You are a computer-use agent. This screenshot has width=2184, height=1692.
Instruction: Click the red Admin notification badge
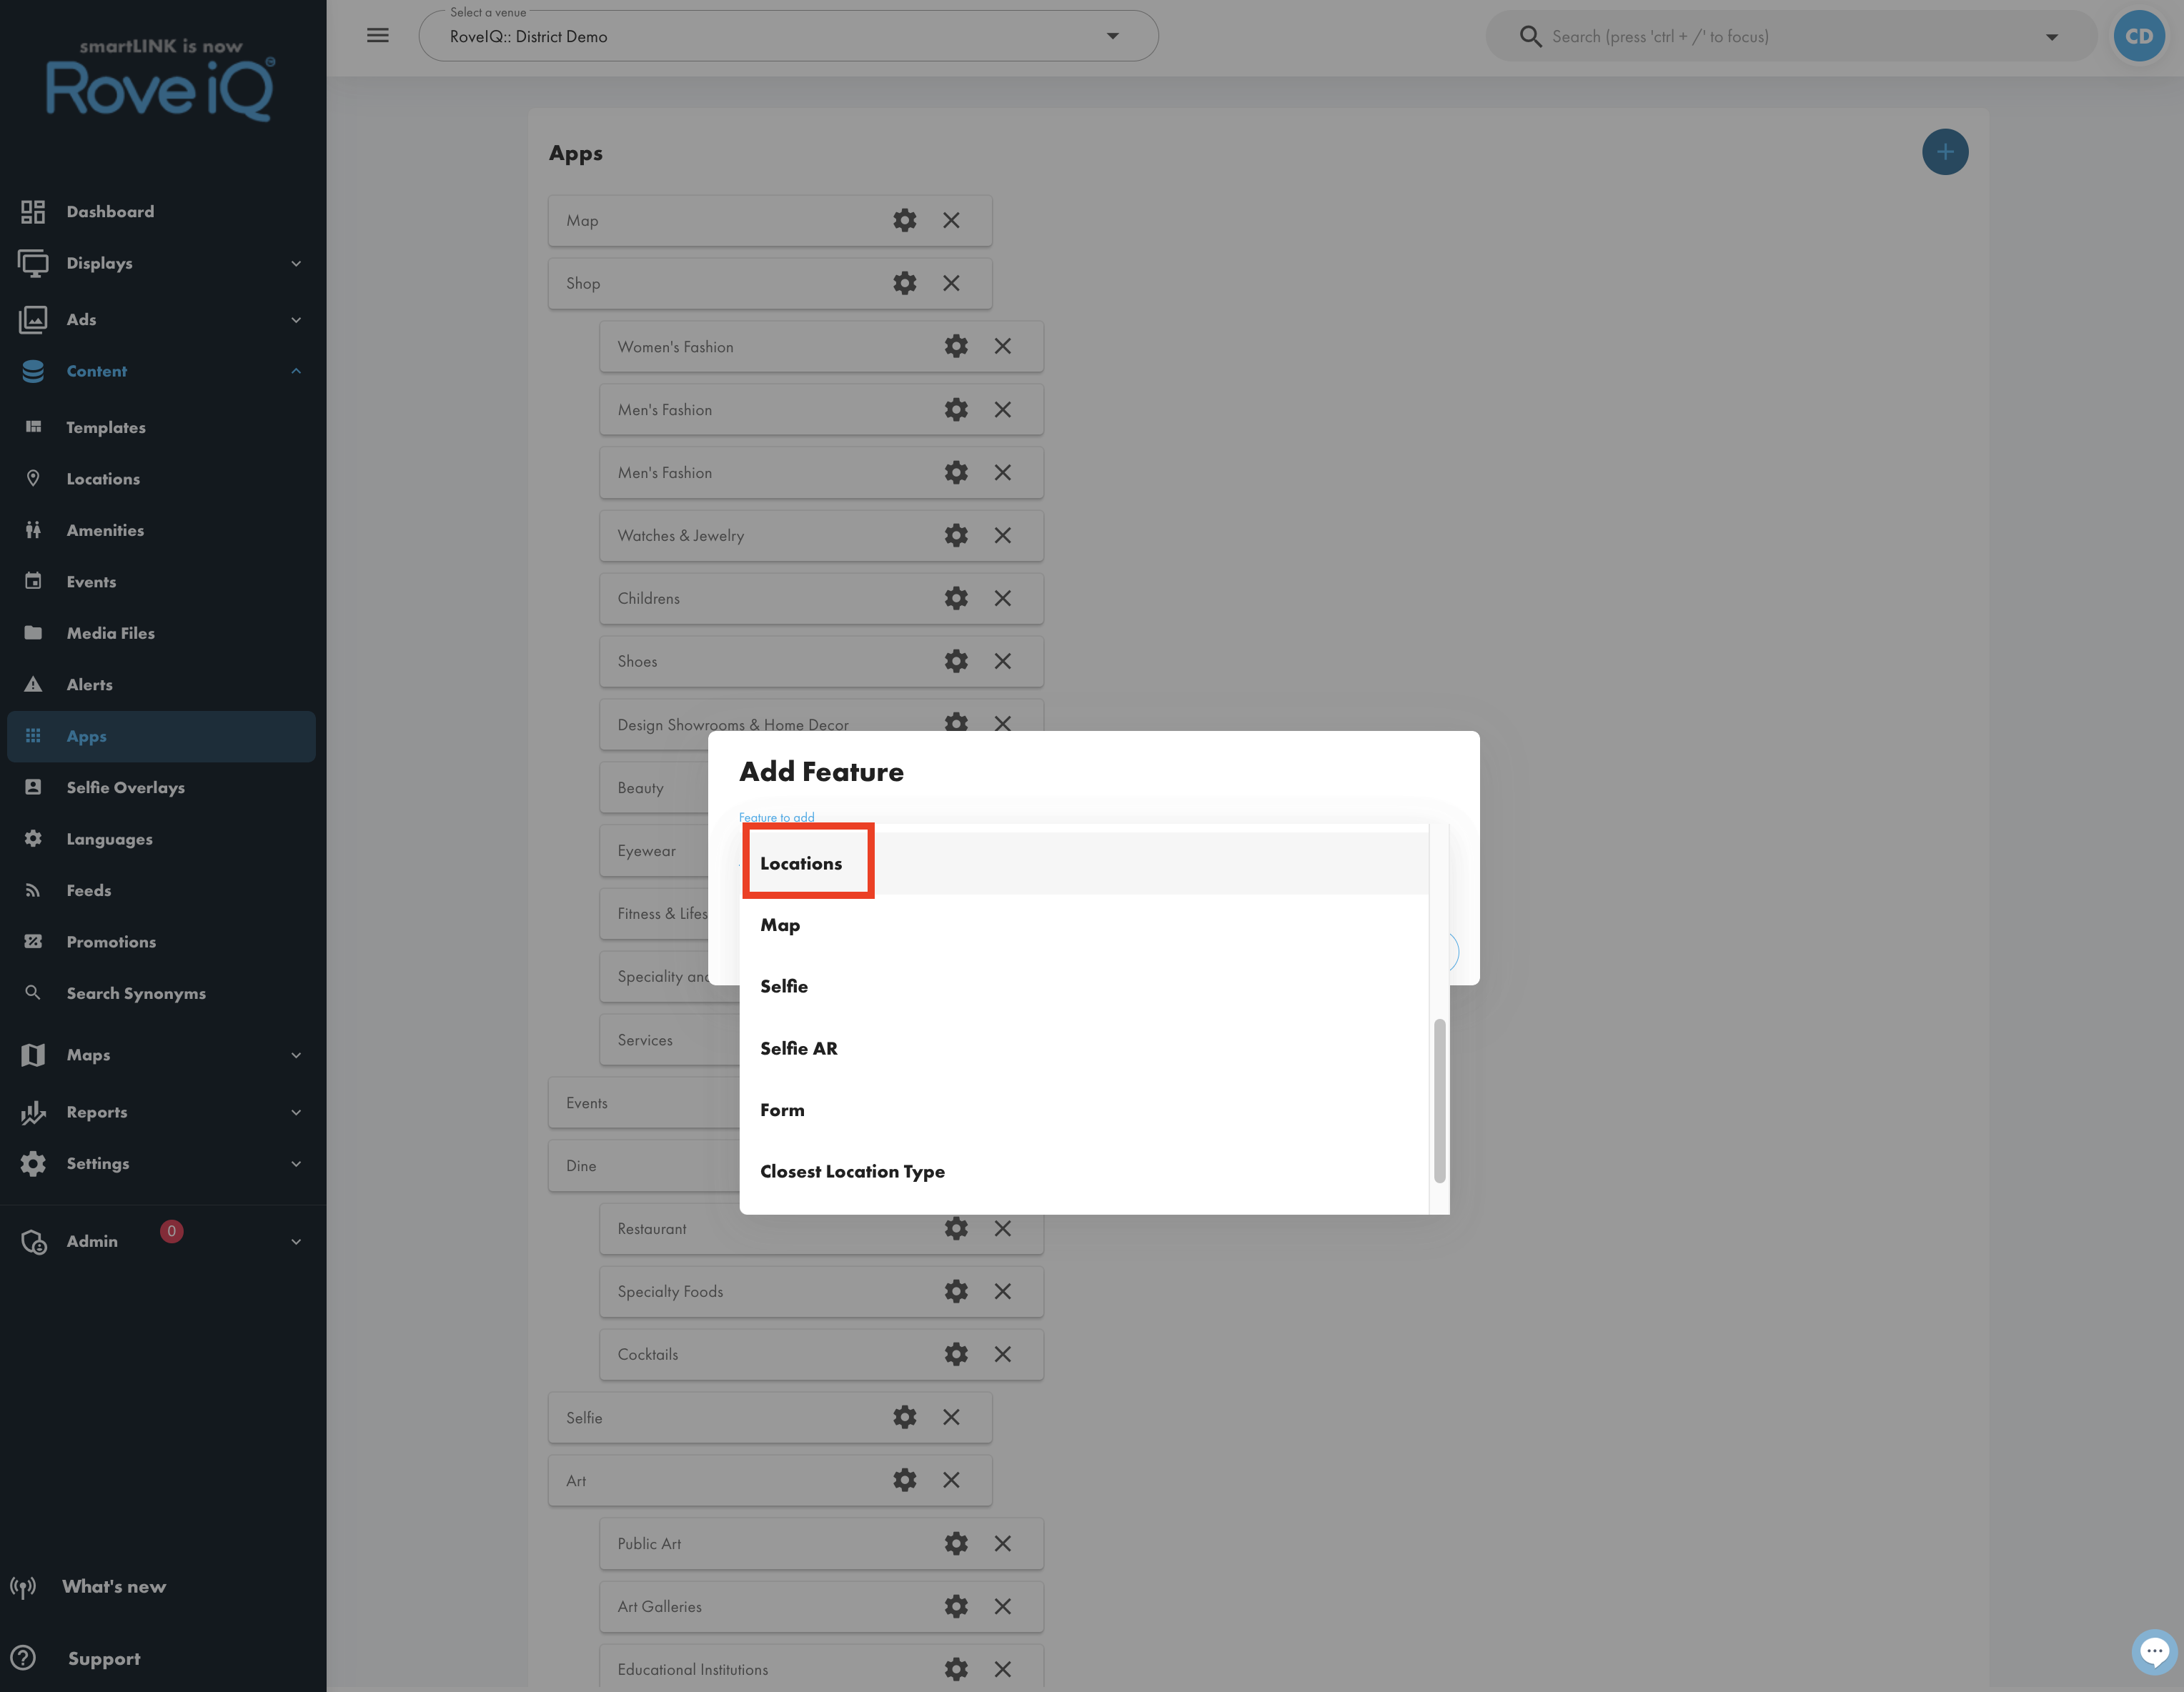171,1231
